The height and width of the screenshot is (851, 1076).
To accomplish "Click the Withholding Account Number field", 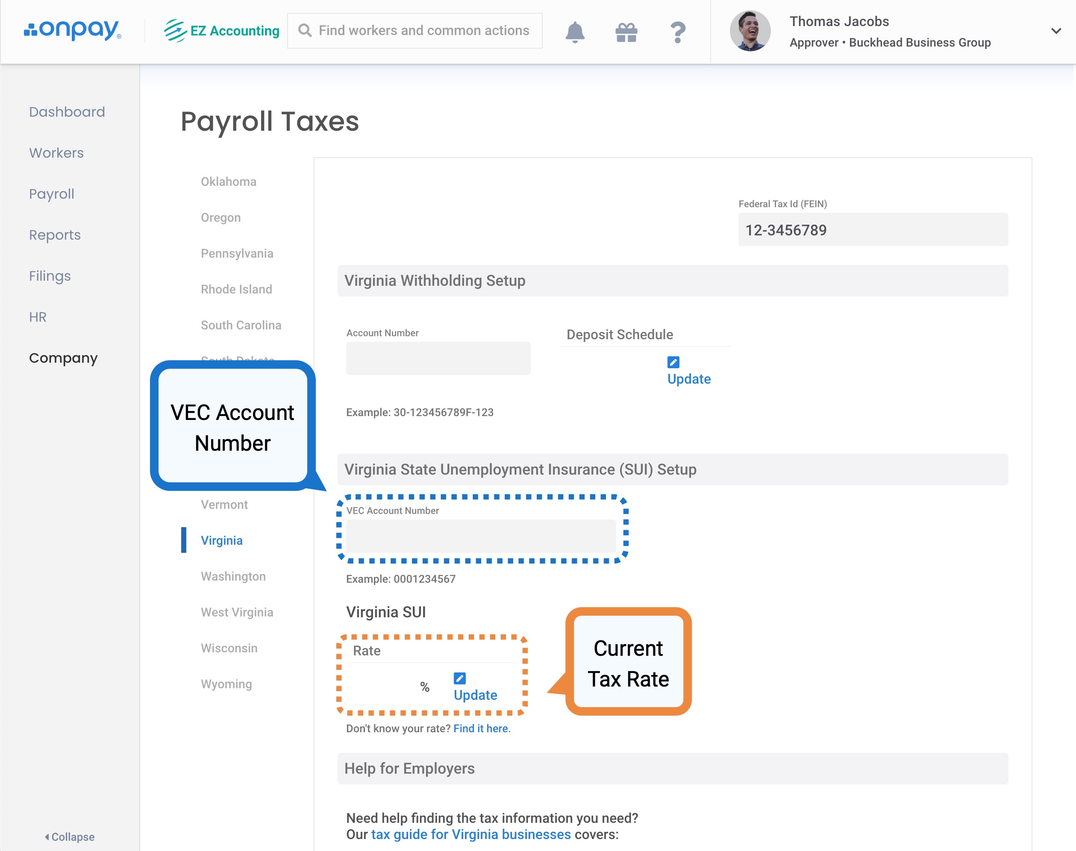I will click(438, 358).
